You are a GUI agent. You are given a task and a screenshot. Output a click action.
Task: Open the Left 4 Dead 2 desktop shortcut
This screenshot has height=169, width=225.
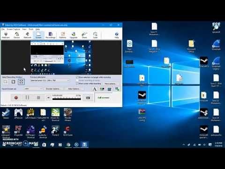click(x=31, y=114)
